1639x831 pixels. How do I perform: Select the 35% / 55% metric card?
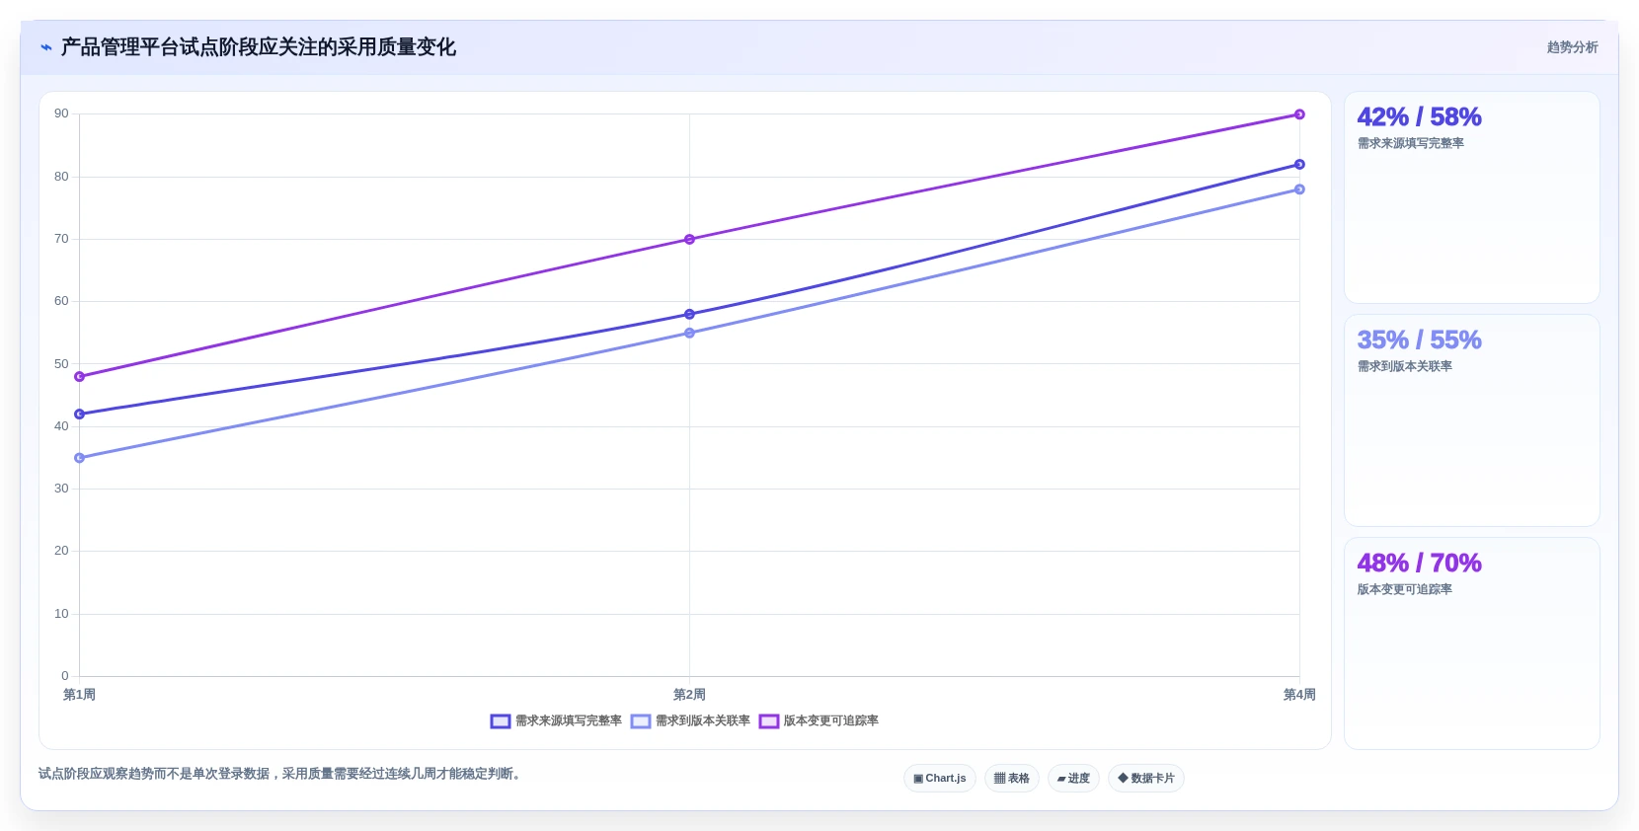coord(1472,420)
